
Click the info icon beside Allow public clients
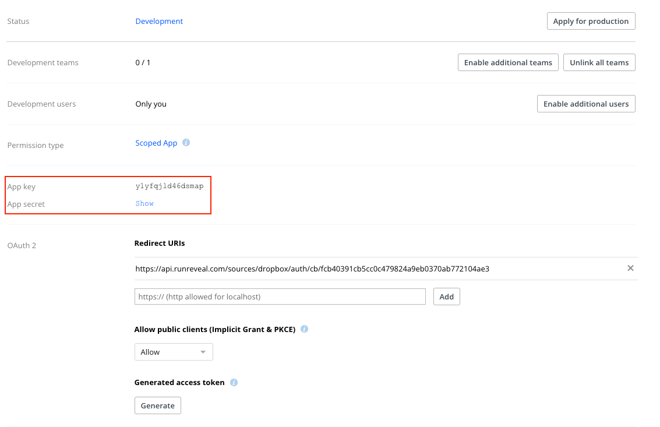coord(303,329)
